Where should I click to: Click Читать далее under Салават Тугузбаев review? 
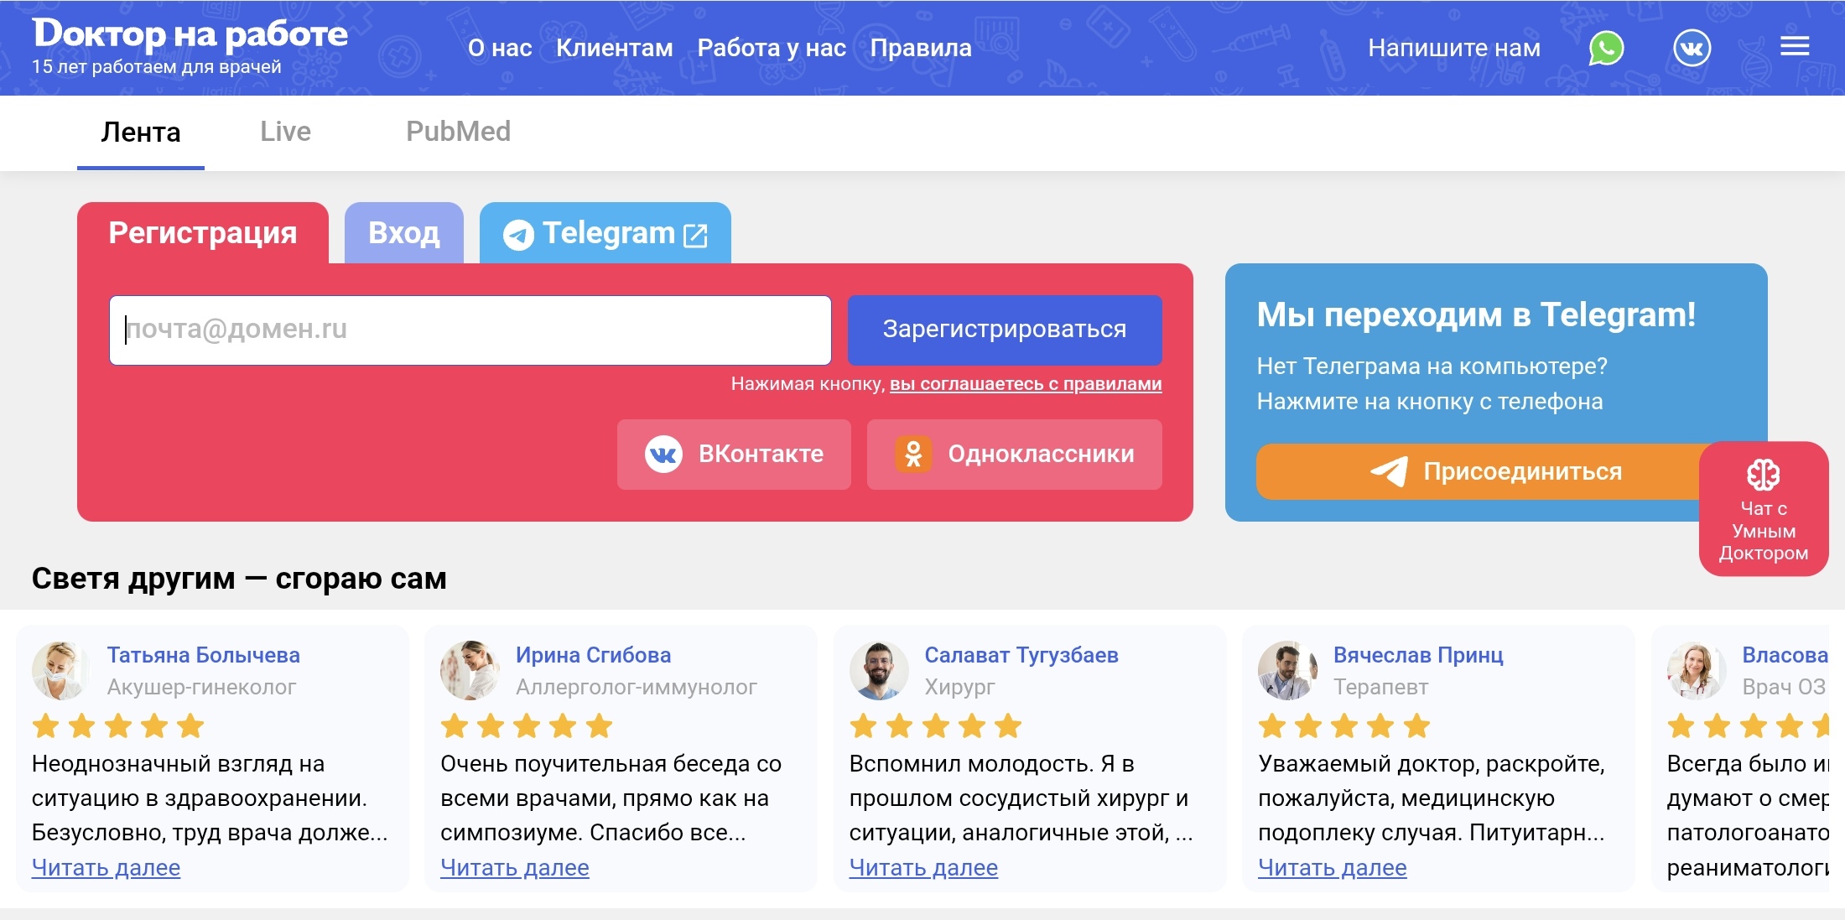(923, 867)
